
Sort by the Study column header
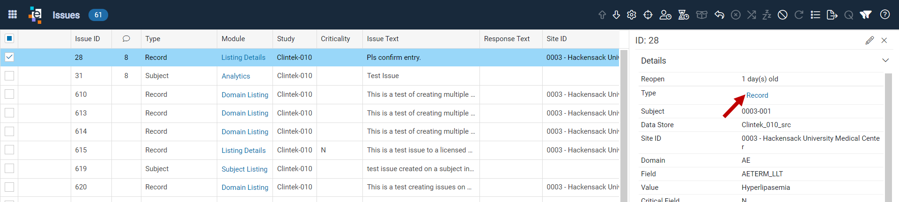click(286, 39)
